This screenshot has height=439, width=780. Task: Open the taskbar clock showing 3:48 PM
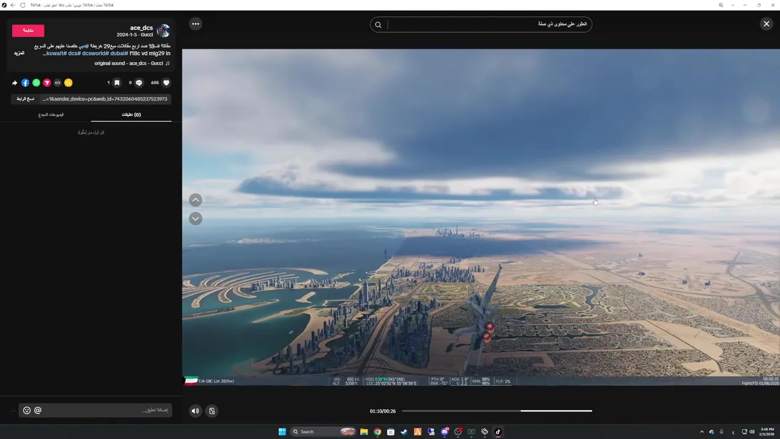767,432
